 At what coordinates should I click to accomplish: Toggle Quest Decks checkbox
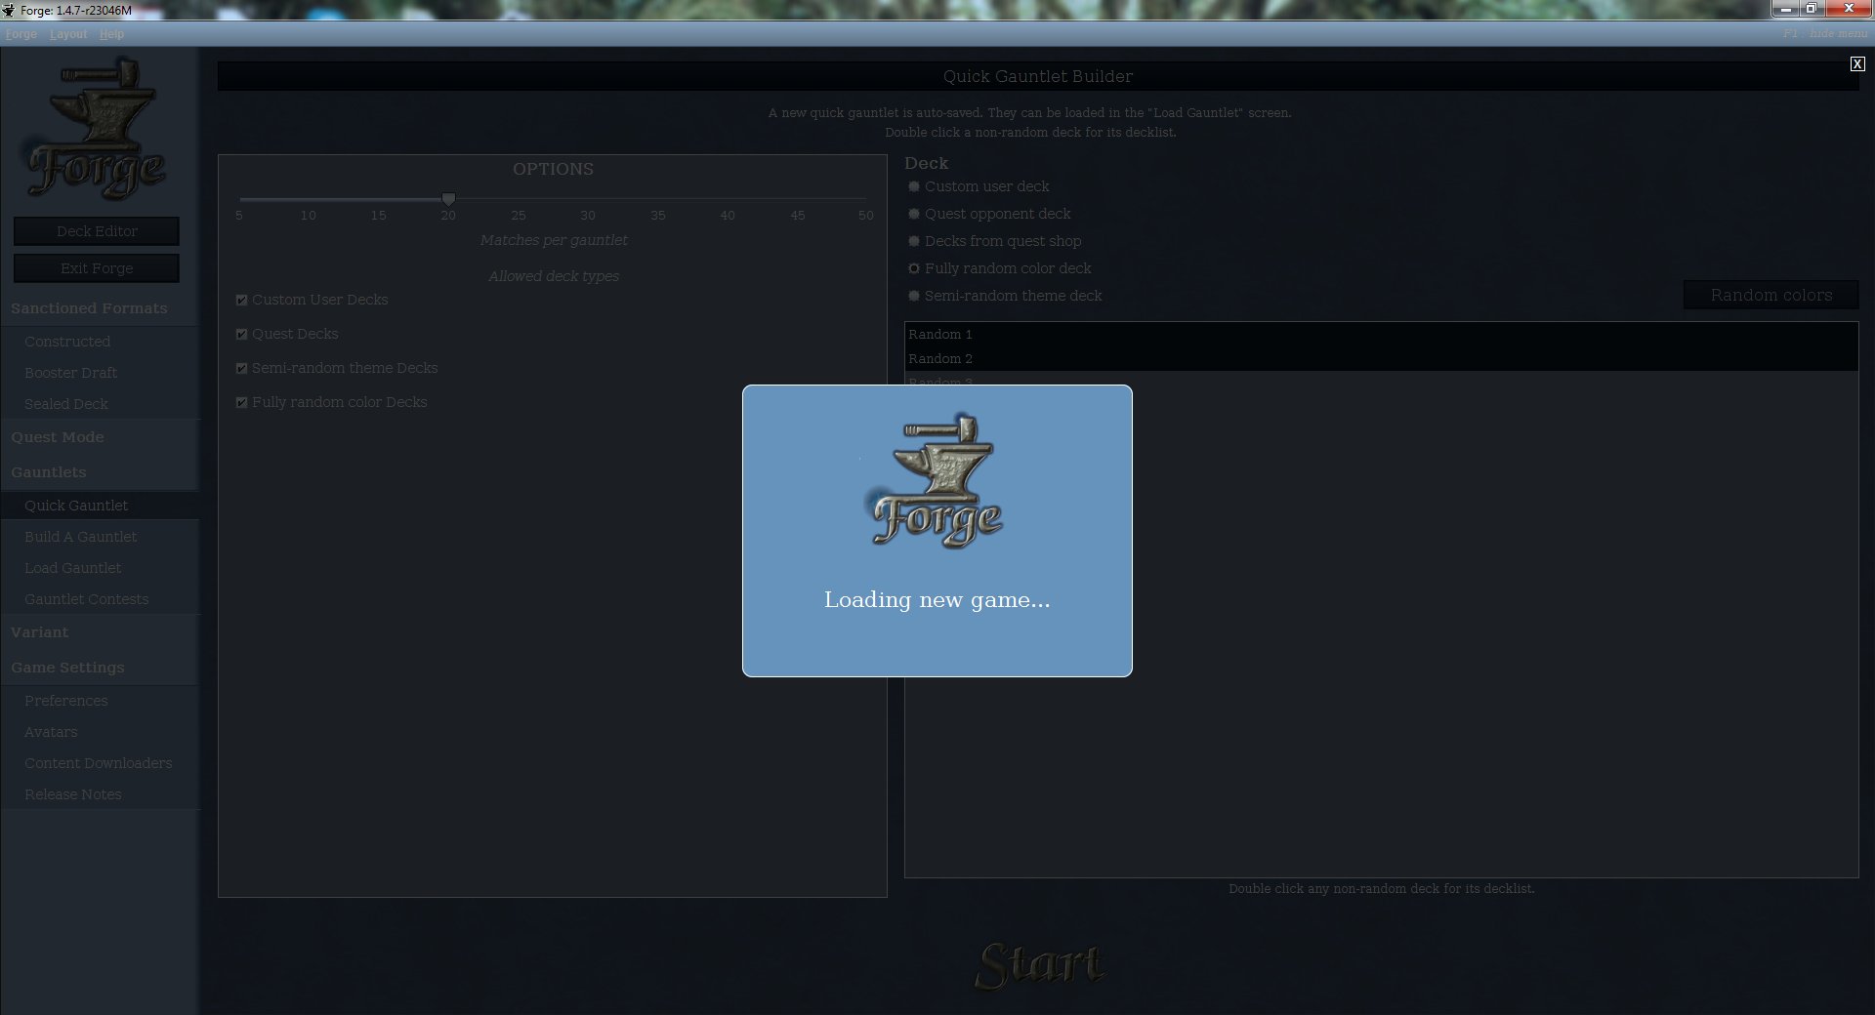point(241,334)
